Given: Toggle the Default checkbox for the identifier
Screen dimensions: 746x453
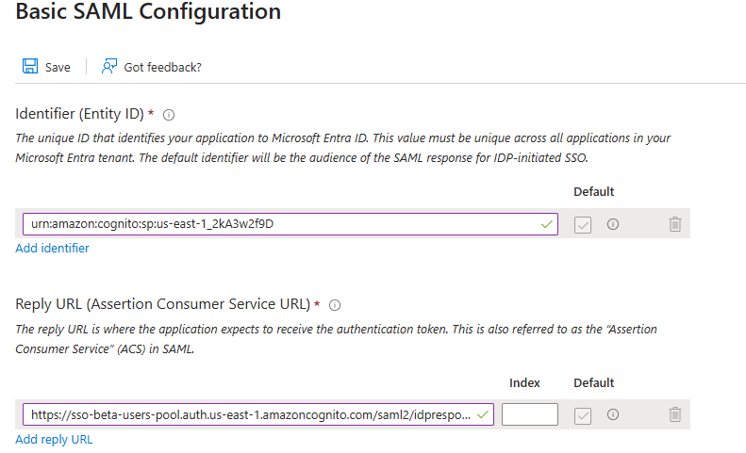Looking at the screenshot, I should 583,225.
